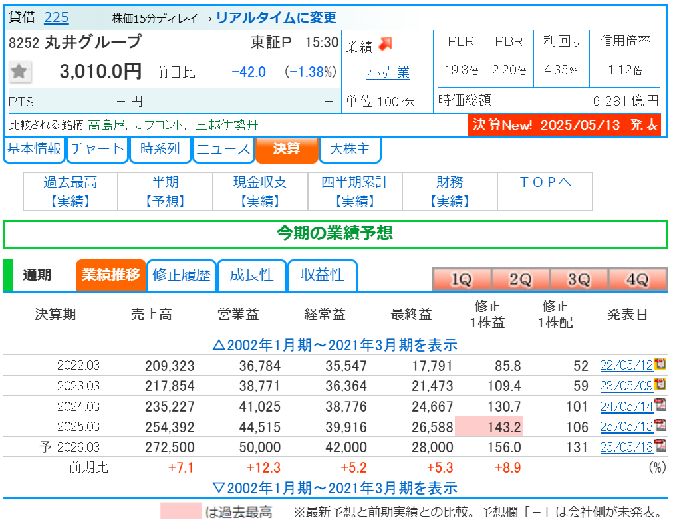Click the 時価総額 6,281 億円 value
Viewport: 673px width, 520px height.
[626, 101]
